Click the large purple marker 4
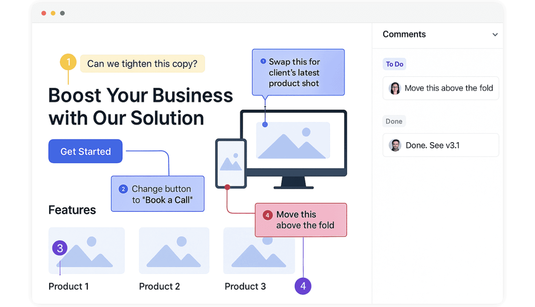The height and width of the screenshot is (307, 535). [x=303, y=286]
